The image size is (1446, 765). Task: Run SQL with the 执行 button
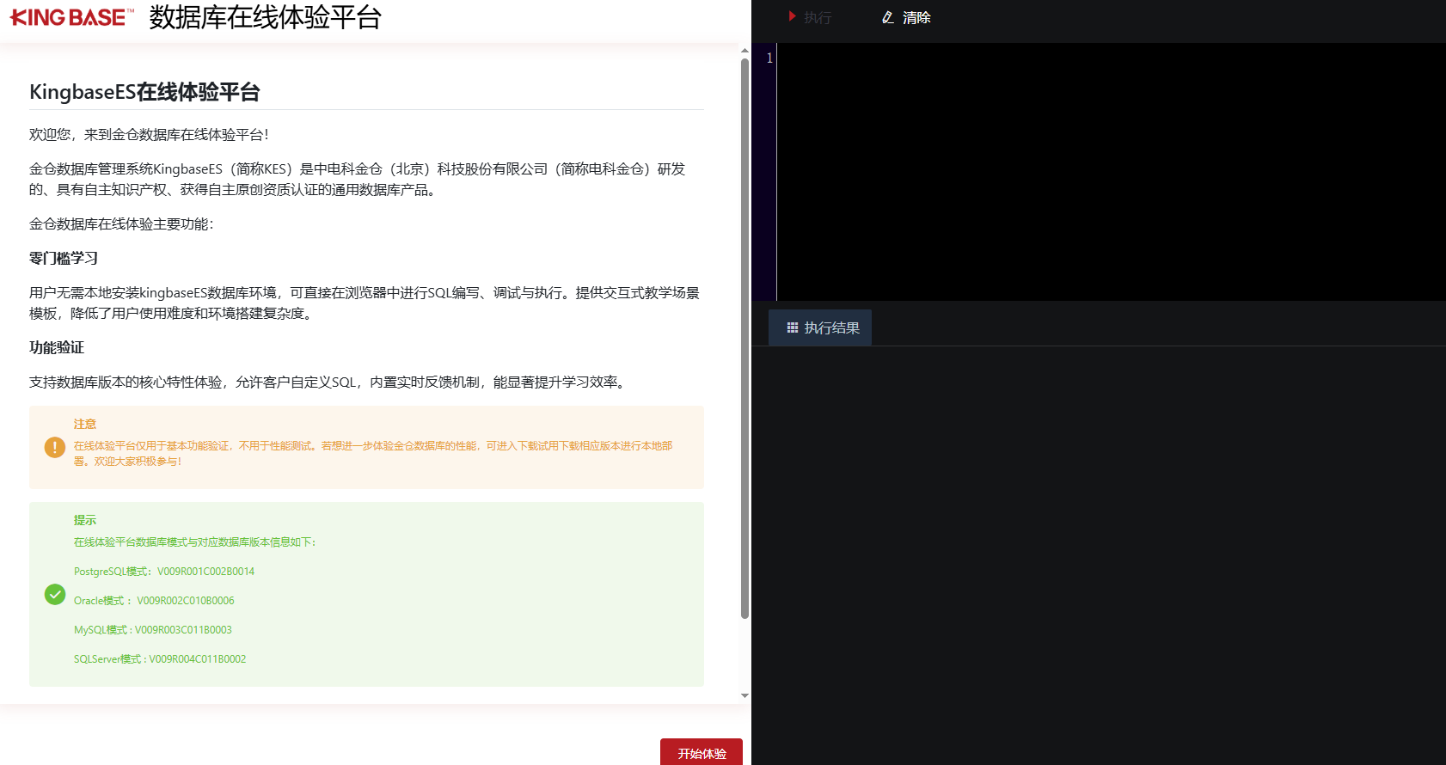click(809, 17)
